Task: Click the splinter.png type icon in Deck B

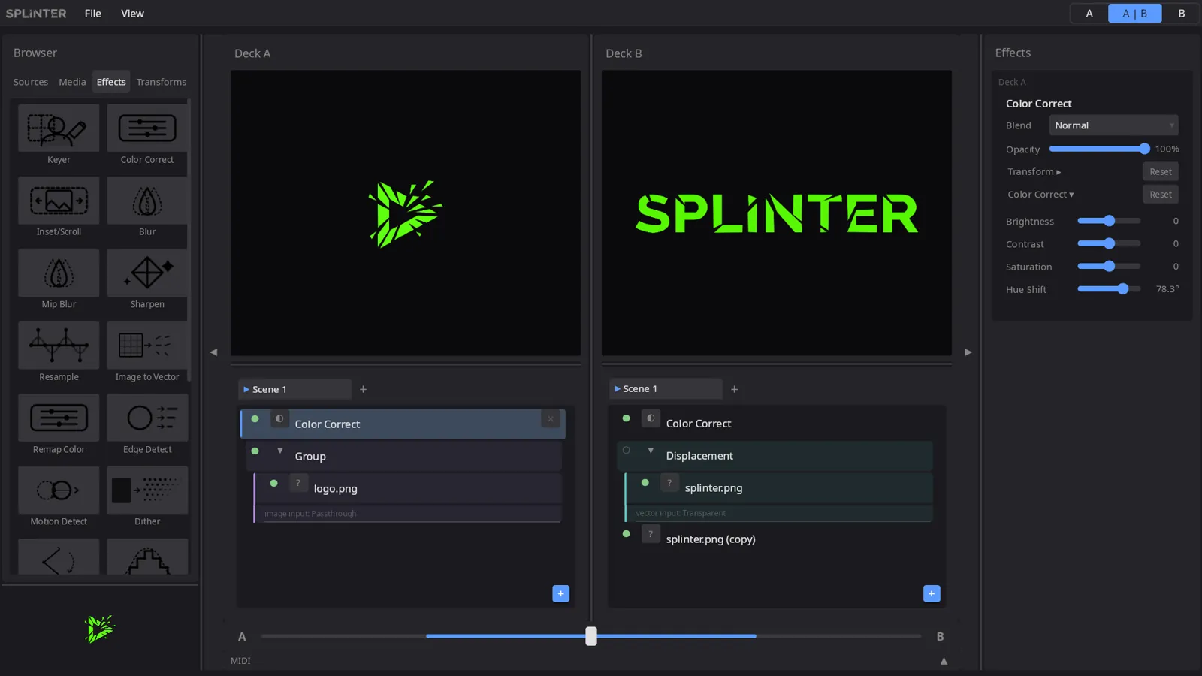Action: tap(669, 483)
